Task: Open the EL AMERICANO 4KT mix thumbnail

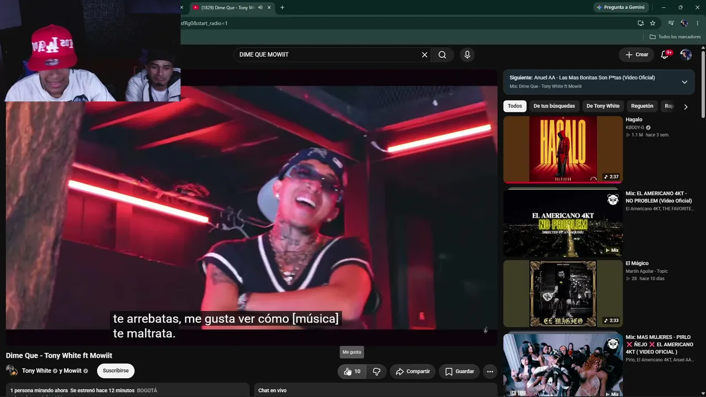Action: click(563, 223)
